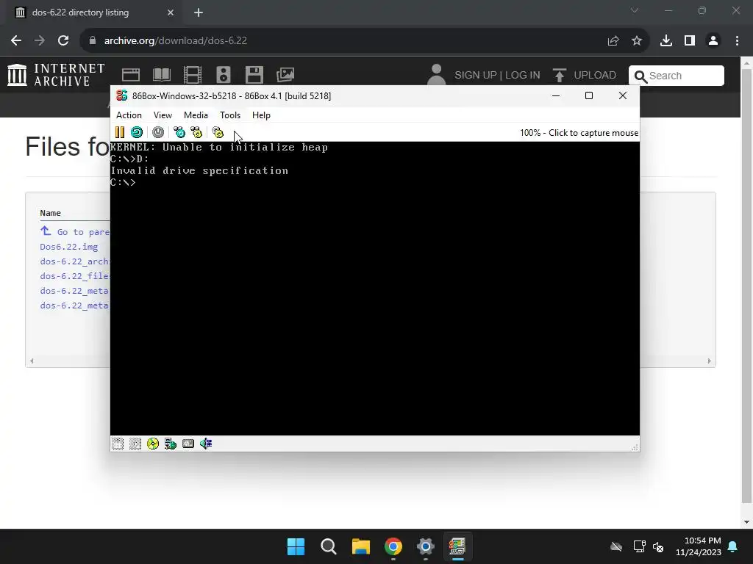Open the Action menu in 86Box
The image size is (753, 564).
[x=129, y=115]
